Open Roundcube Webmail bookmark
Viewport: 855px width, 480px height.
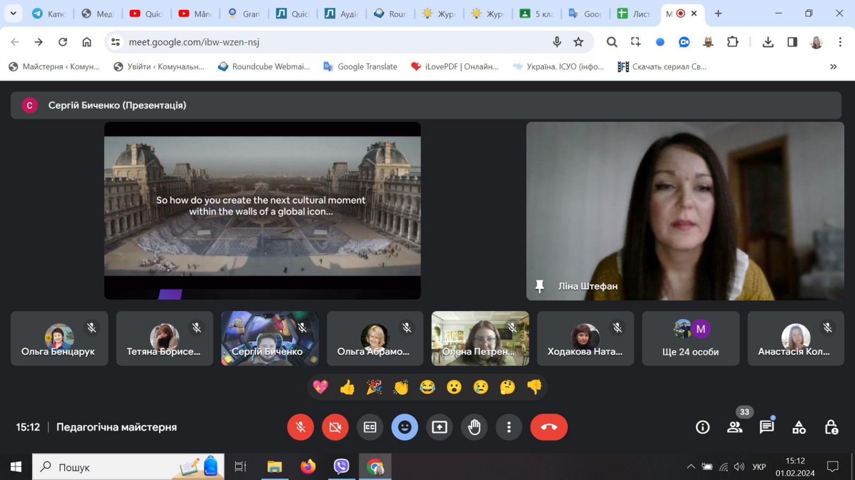click(264, 67)
